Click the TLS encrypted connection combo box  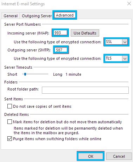coord(116,58)
